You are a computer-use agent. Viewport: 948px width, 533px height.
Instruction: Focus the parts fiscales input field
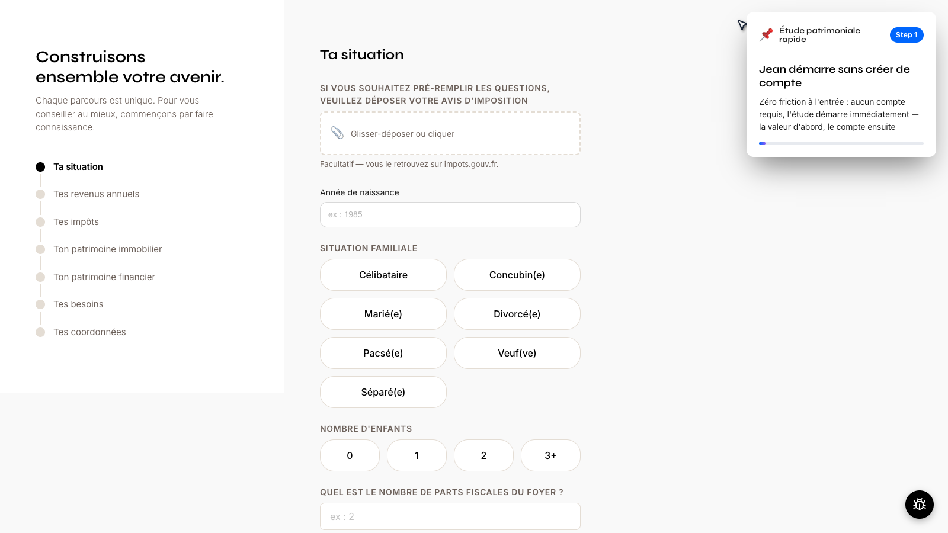450,516
